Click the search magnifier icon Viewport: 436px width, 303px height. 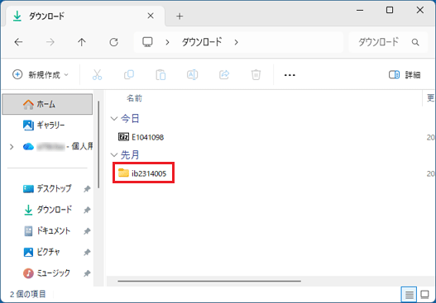415,42
